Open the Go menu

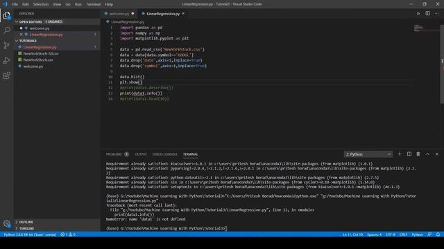coord(68,4)
